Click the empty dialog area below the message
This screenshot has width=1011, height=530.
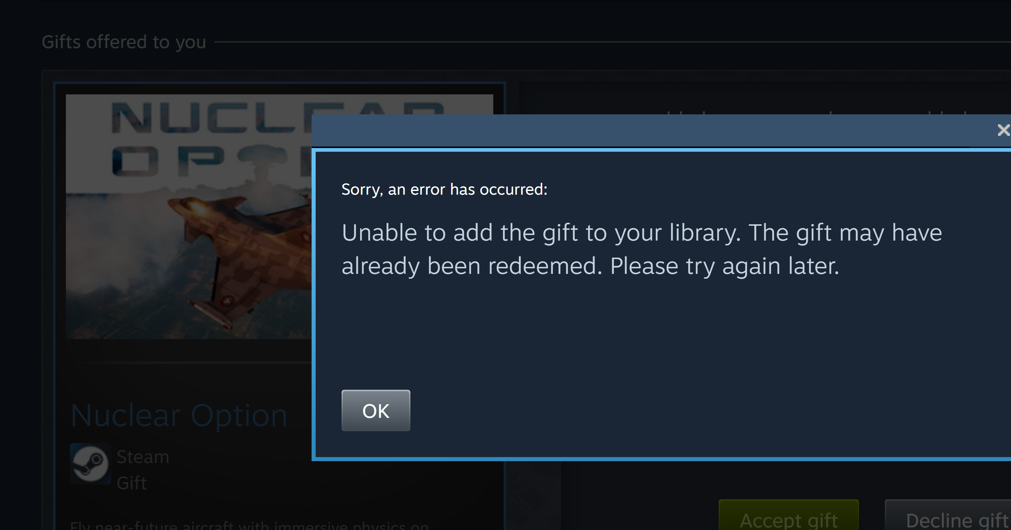(x=663, y=334)
